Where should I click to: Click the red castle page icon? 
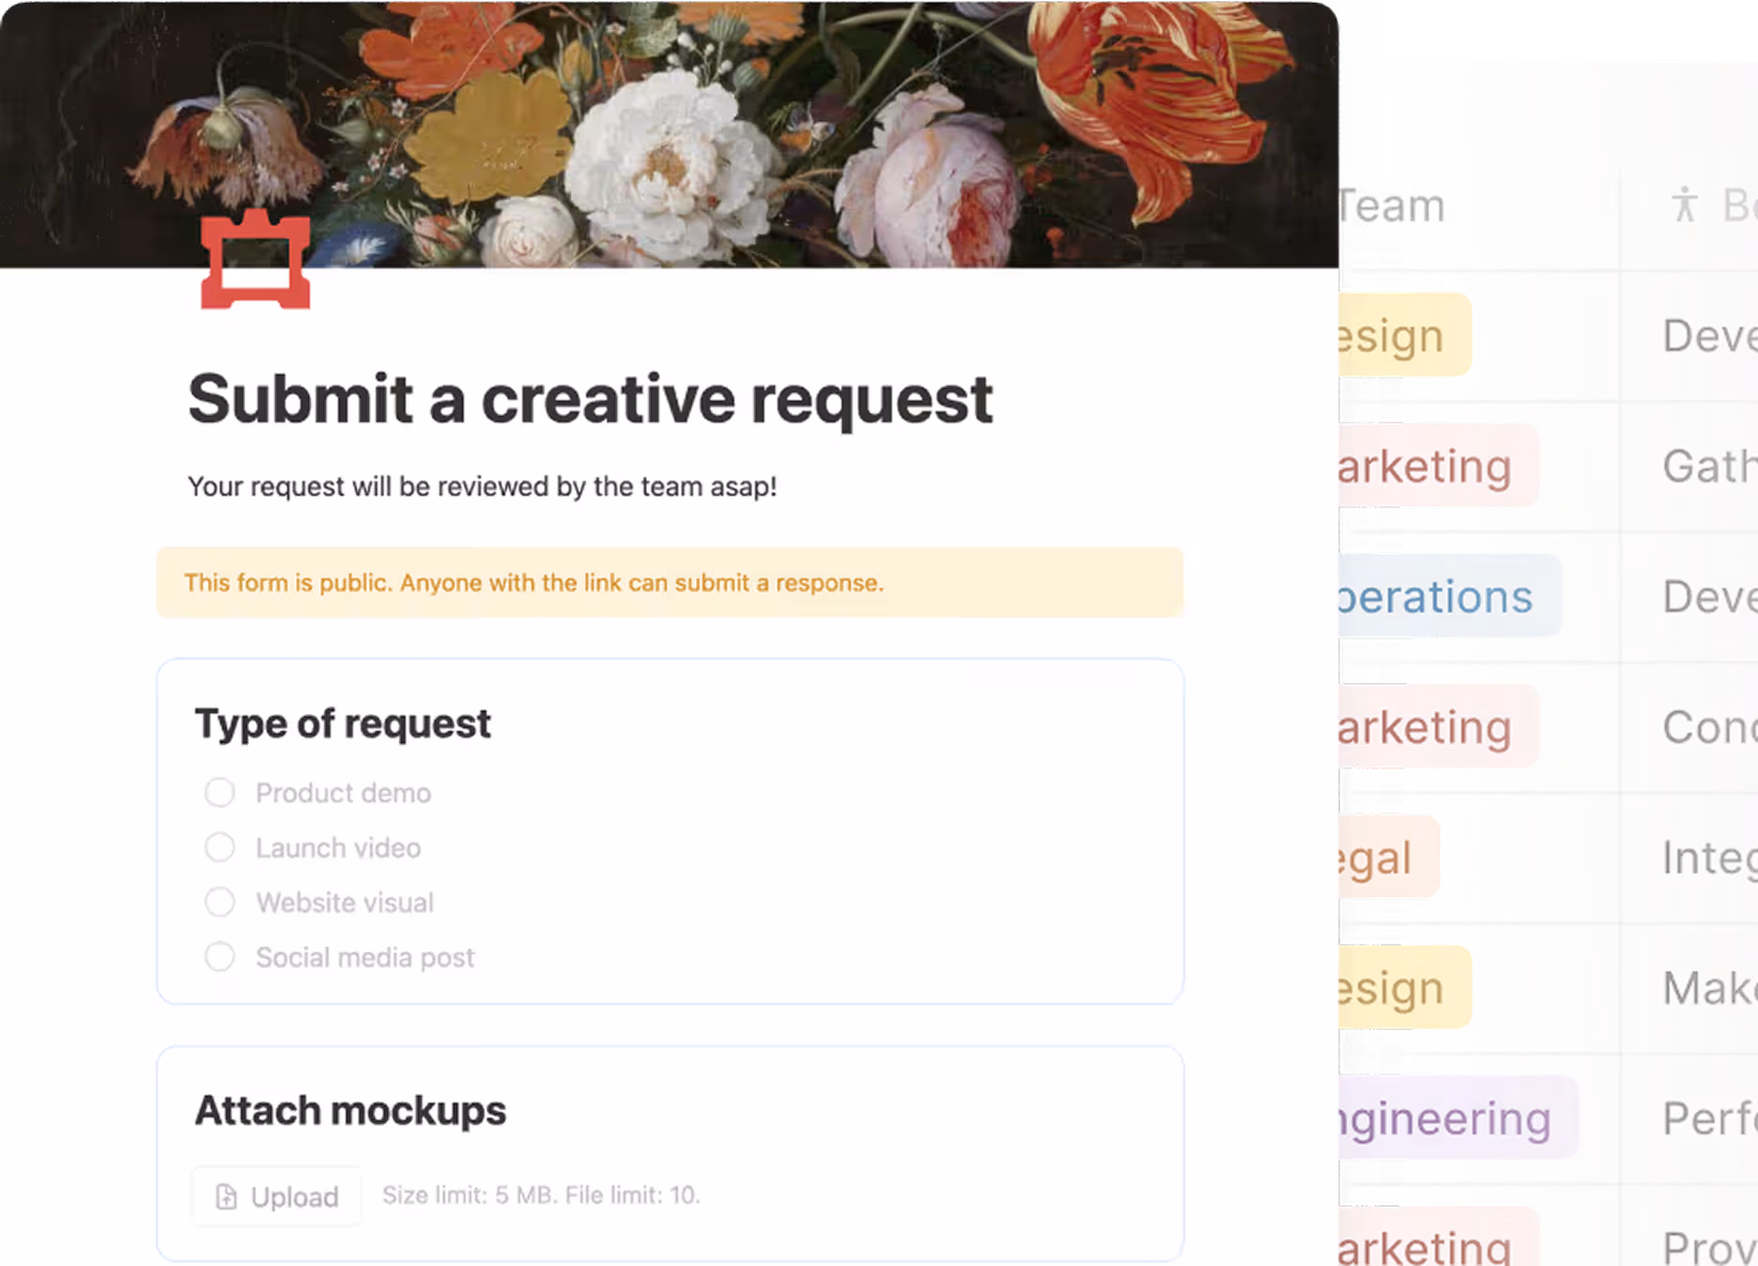point(255,260)
